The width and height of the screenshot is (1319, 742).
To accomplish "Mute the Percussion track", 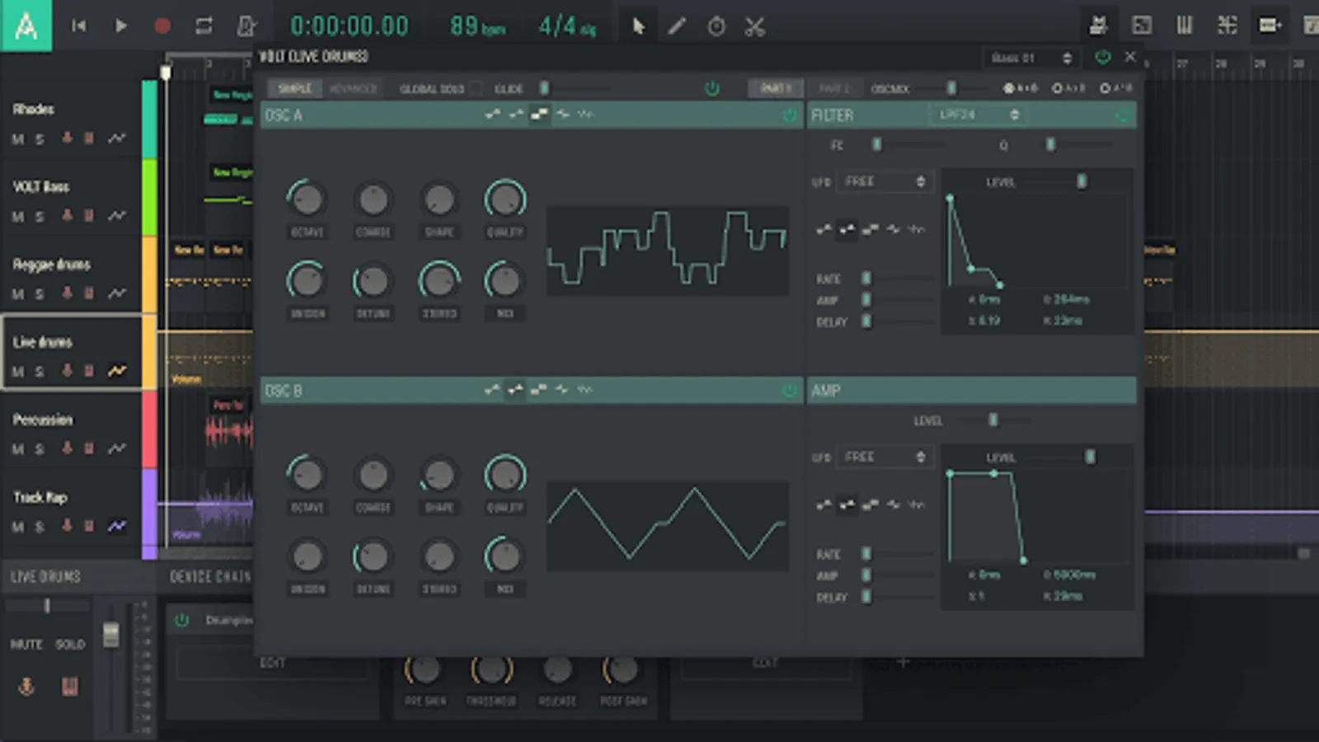I will coord(17,449).
